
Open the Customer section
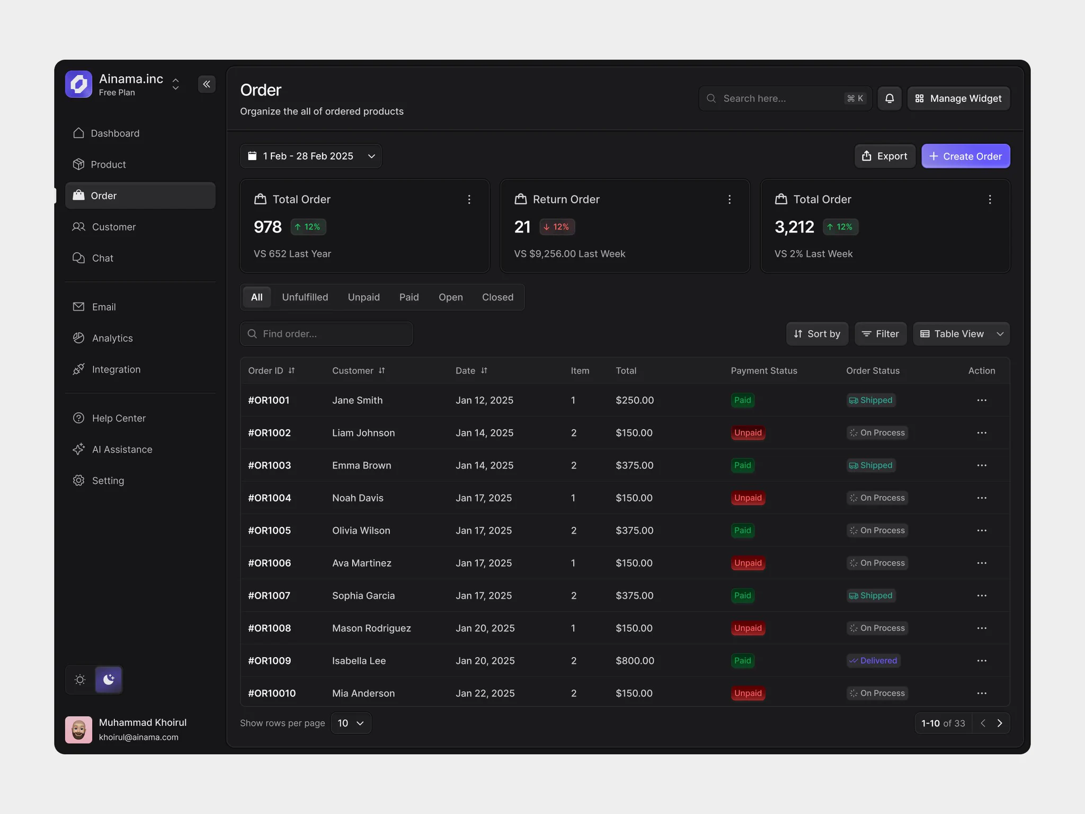click(140, 227)
